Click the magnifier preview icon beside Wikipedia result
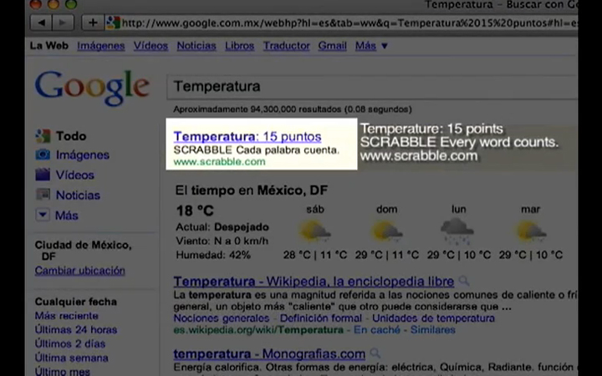Viewport: 602px width, 376px height. coord(464,281)
